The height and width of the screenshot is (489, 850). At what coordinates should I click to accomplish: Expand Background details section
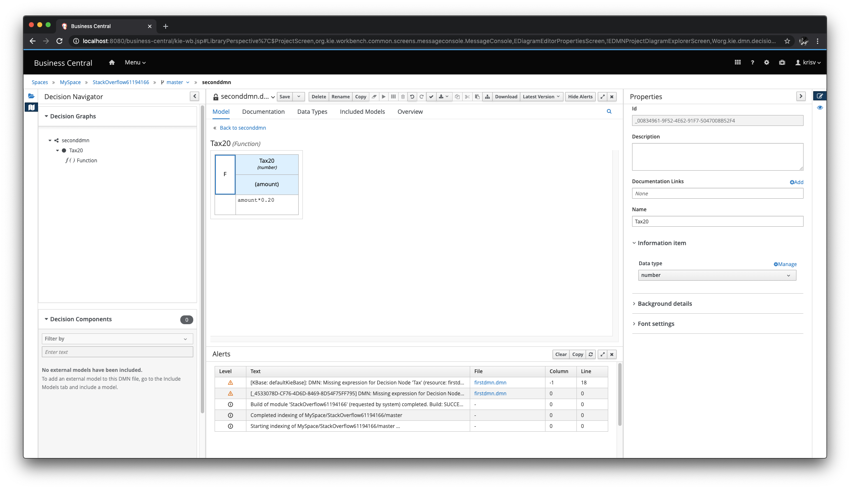tap(664, 304)
